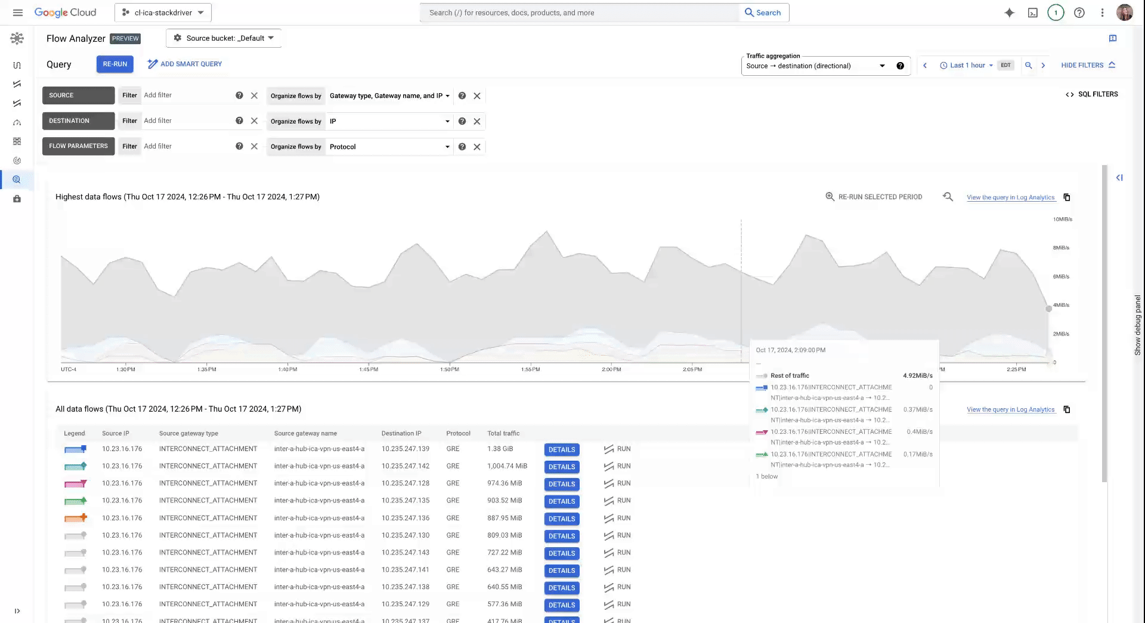The height and width of the screenshot is (623, 1145).
Task: Collapse the right side panel arrow
Action: point(1119,178)
